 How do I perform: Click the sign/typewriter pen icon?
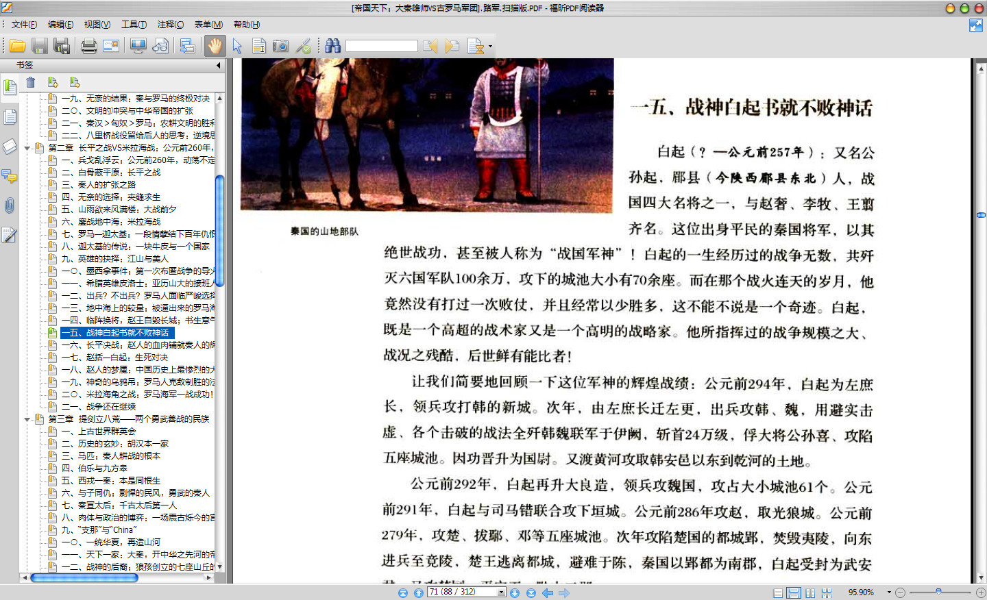pyautogui.click(x=303, y=46)
